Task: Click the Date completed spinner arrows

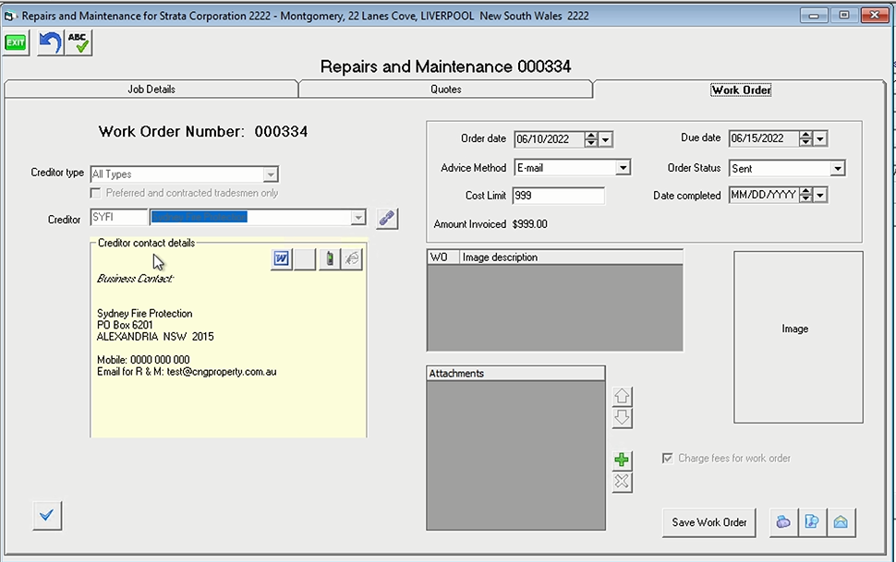Action: click(x=805, y=196)
